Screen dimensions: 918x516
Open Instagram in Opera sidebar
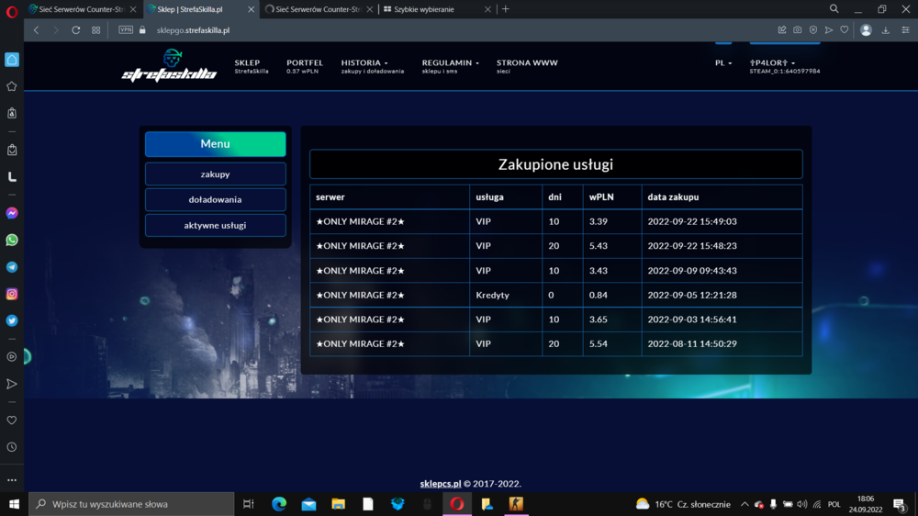[12, 294]
